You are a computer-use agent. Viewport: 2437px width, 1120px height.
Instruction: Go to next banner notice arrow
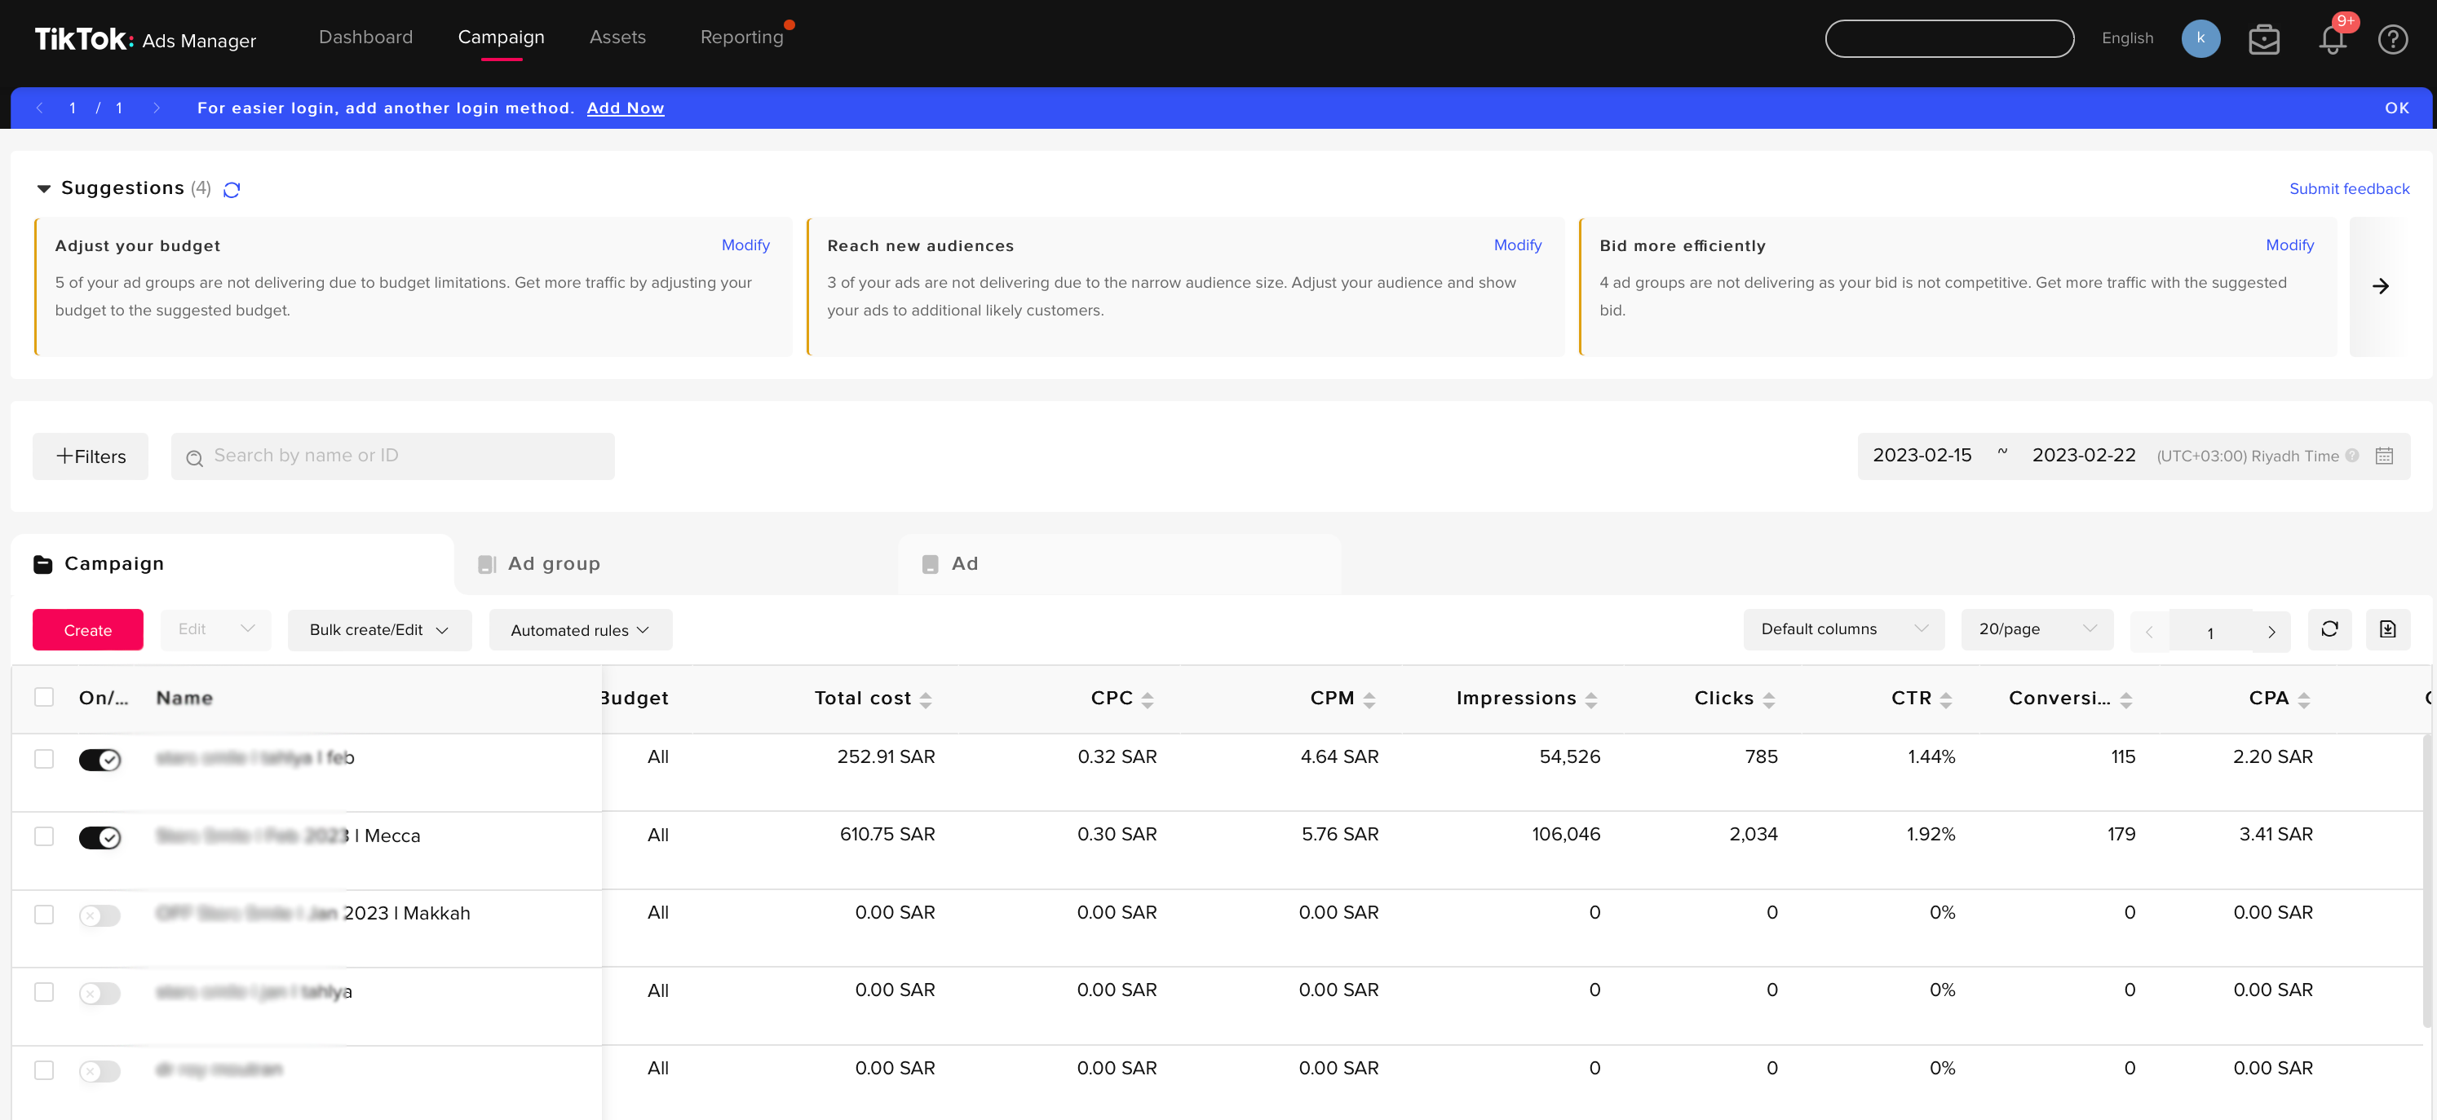coord(156,108)
